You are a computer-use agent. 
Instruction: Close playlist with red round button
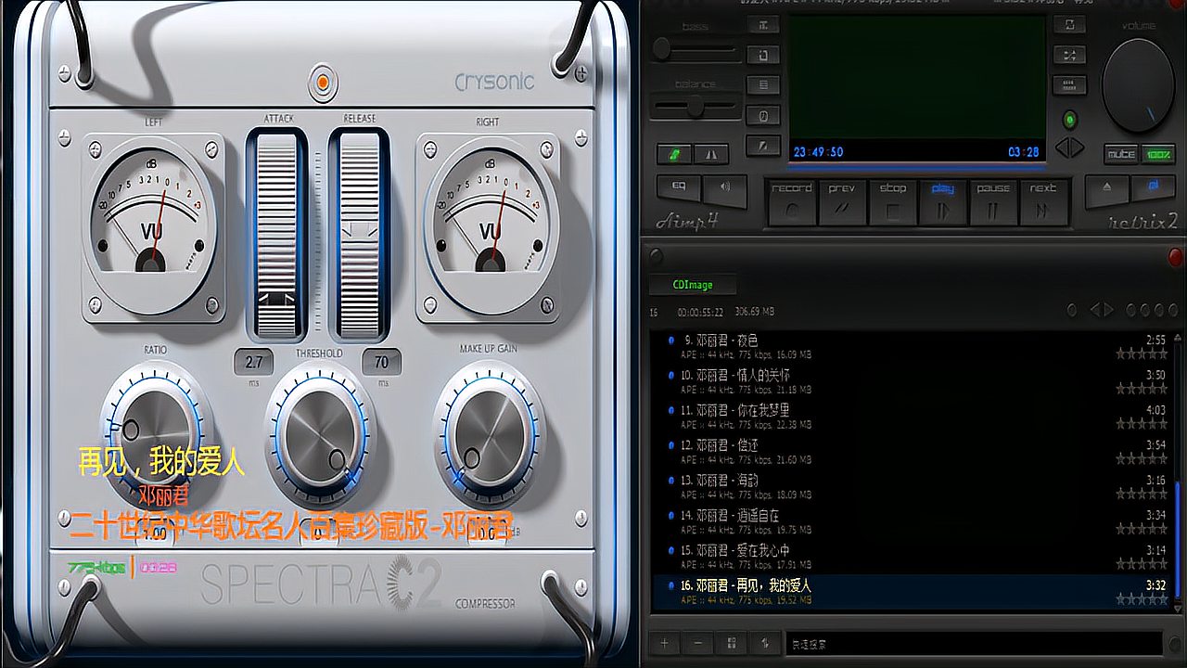coord(1175,257)
